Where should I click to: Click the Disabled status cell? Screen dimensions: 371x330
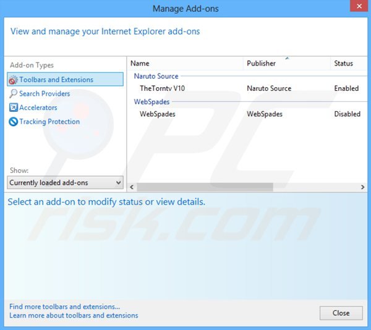pyautogui.click(x=347, y=114)
